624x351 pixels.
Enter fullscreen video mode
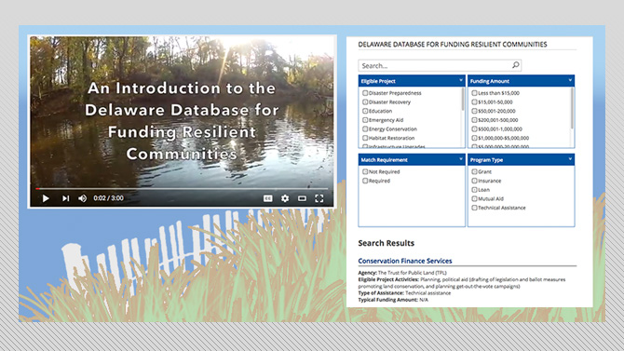click(319, 198)
